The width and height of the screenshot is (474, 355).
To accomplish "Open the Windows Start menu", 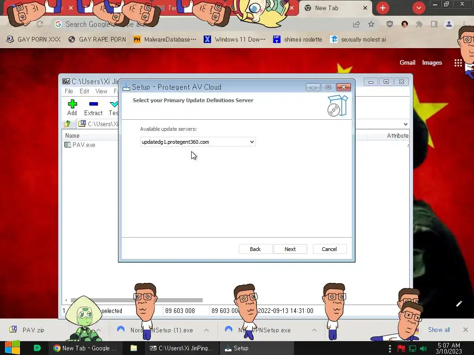I will [x=12, y=348].
